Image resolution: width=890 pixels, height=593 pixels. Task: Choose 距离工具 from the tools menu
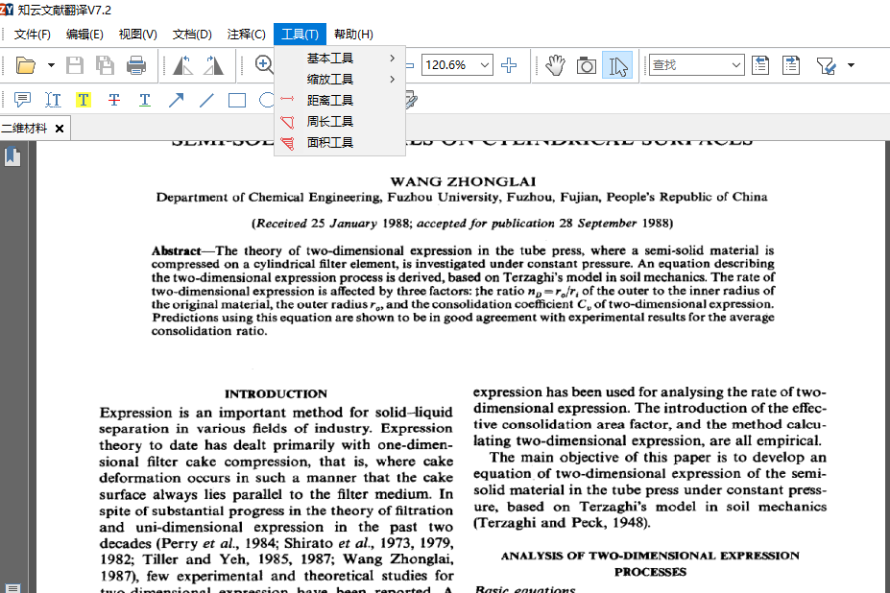(x=340, y=101)
